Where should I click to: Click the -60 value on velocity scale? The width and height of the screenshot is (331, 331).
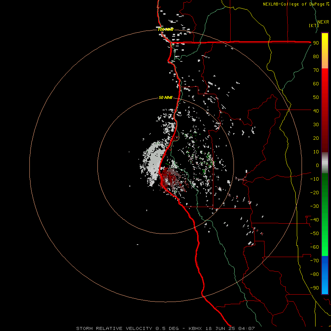point(314,247)
